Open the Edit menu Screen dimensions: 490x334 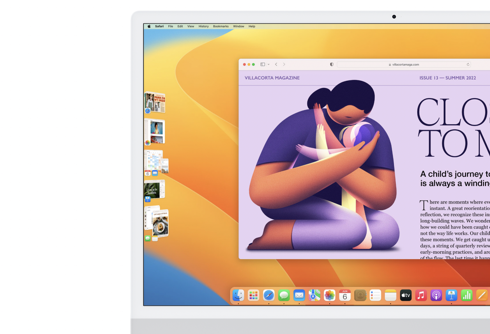[180, 26]
